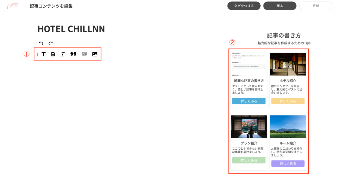Open the yellow 詳しくみる button for ホテル紹介
Screen dimensions: 340x193
click(x=288, y=101)
